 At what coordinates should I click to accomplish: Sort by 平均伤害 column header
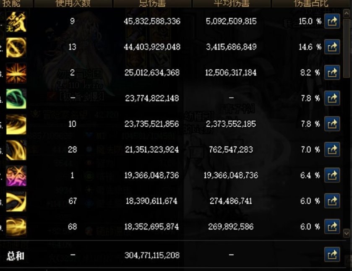[232, 3]
